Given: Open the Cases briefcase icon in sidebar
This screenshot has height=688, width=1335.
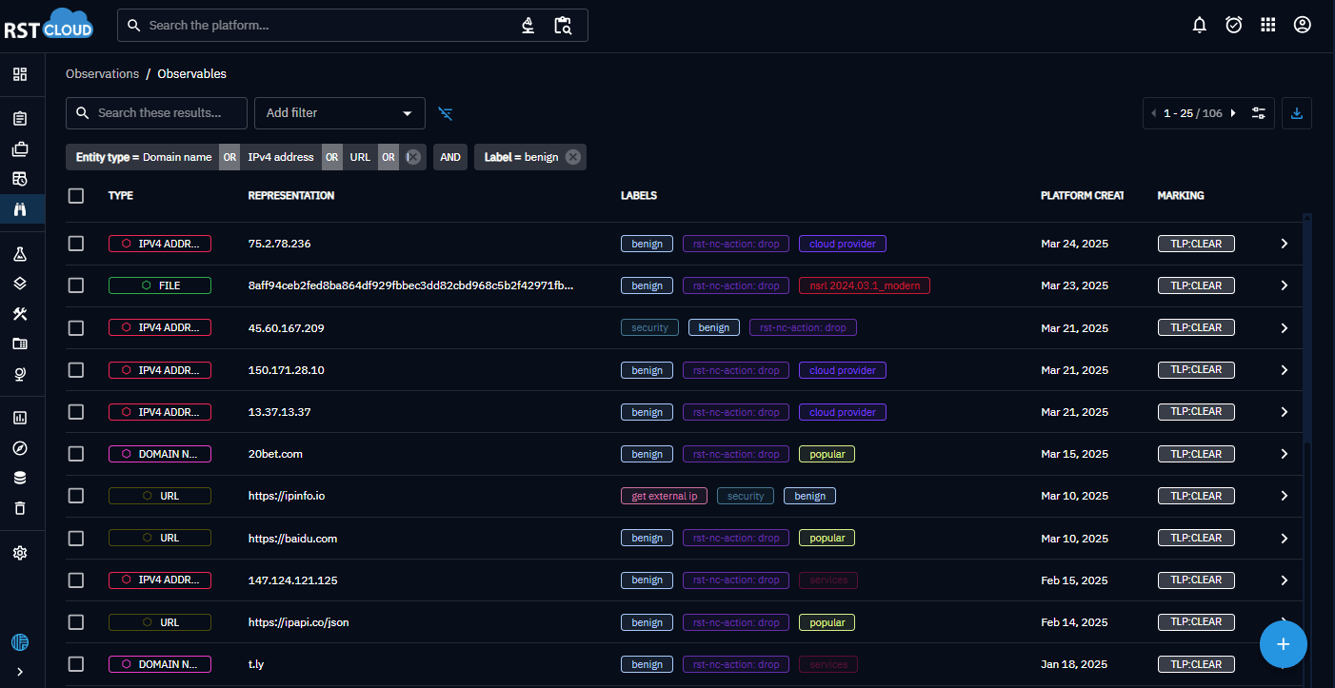Looking at the screenshot, I should (x=20, y=148).
